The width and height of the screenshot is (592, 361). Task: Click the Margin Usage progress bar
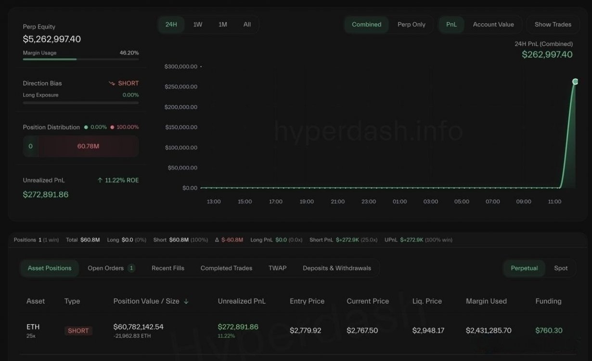click(81, 59)
